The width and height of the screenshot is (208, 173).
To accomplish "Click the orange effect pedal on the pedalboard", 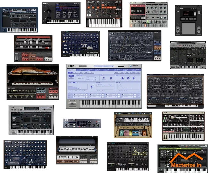I will [x=144, y=133].
